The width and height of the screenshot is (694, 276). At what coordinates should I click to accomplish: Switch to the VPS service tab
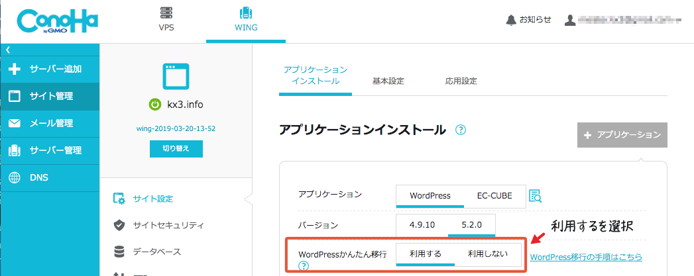pos(166,21)
